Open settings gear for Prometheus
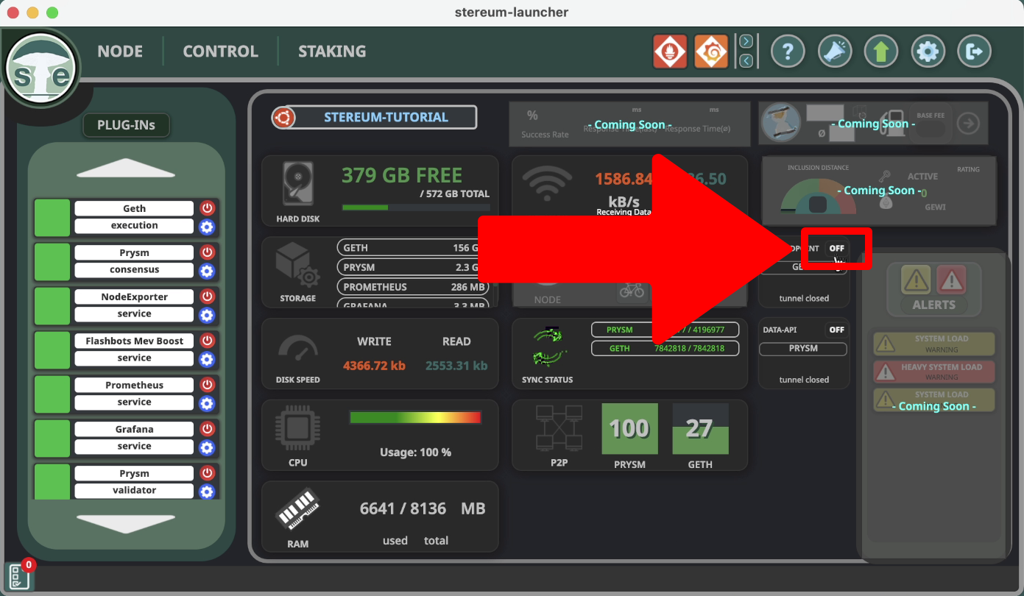The width and height of the screenshot is (1024, 596). coord(207,403)
